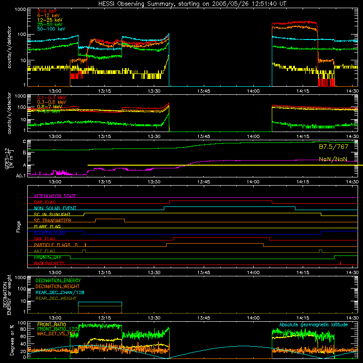Select the FLARE_FLAG label
Viewport: 363px width, 363px height.
pyautogui.click(x=47, y=226)
